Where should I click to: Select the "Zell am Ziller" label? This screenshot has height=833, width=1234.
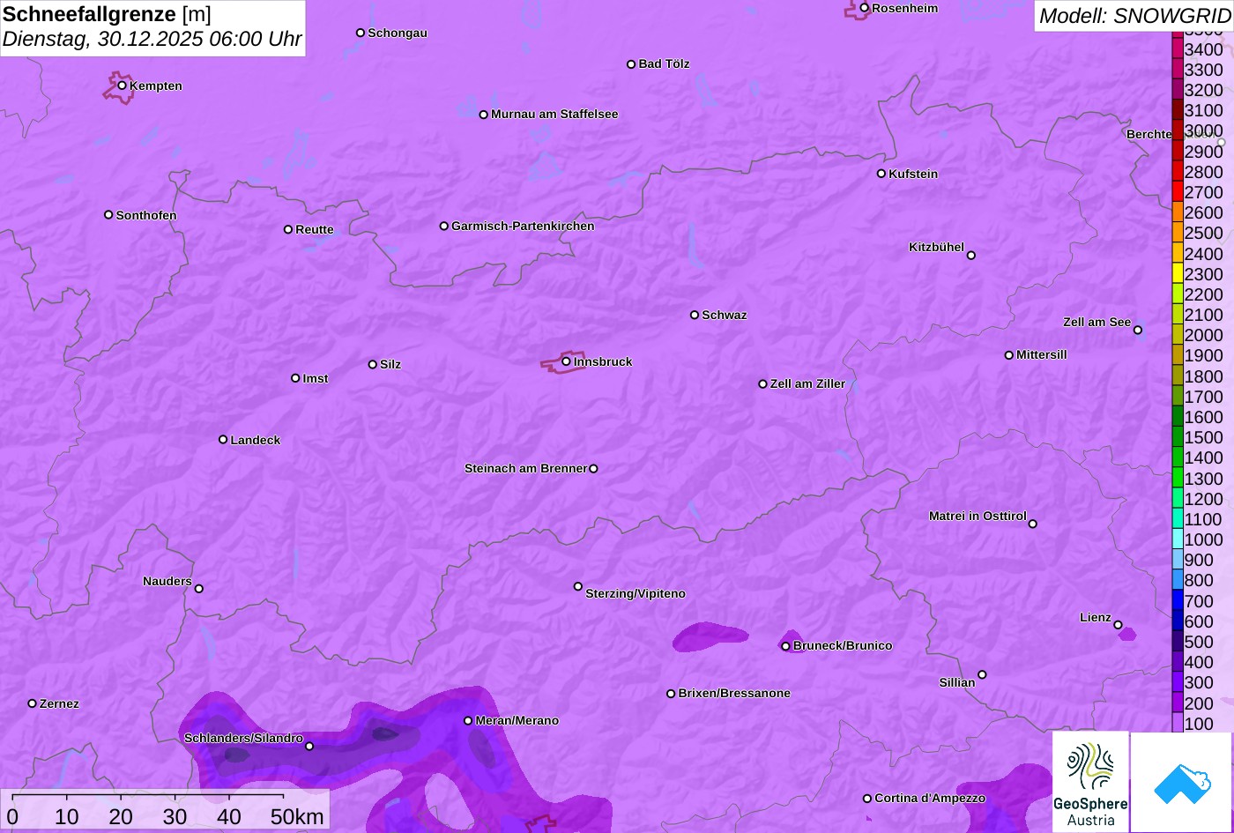[807, 383]
